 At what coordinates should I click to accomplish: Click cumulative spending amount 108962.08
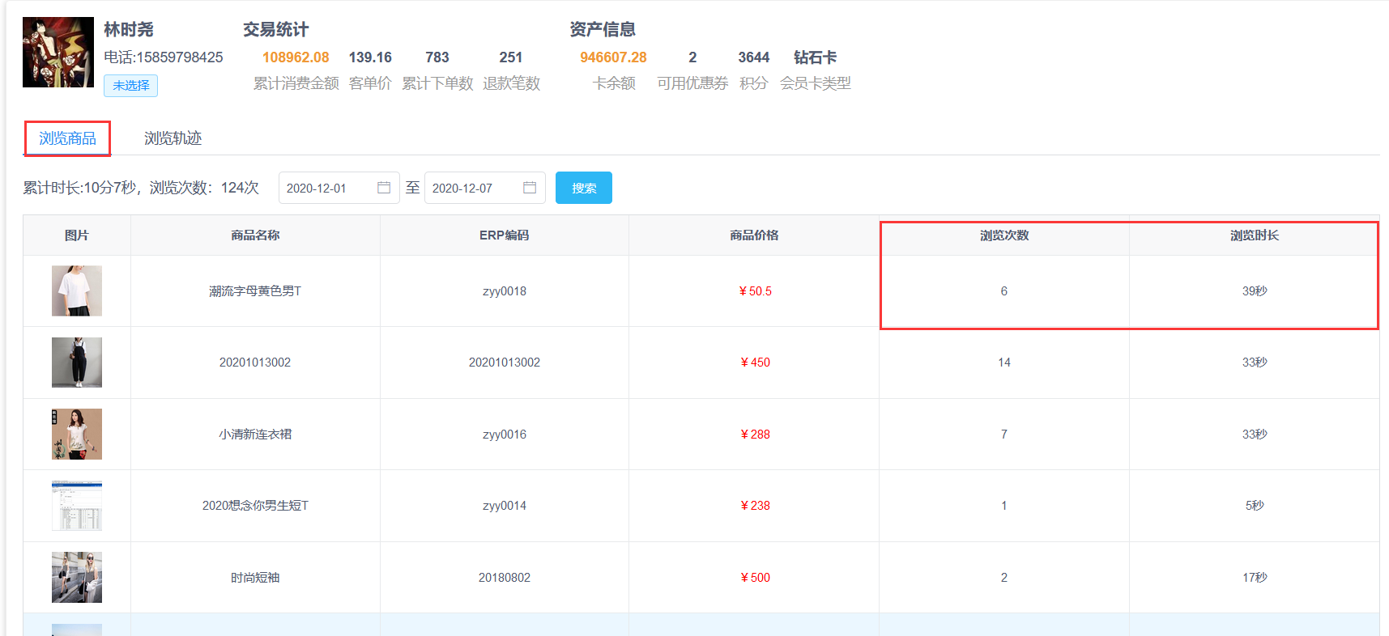click(x=296, y=57)
